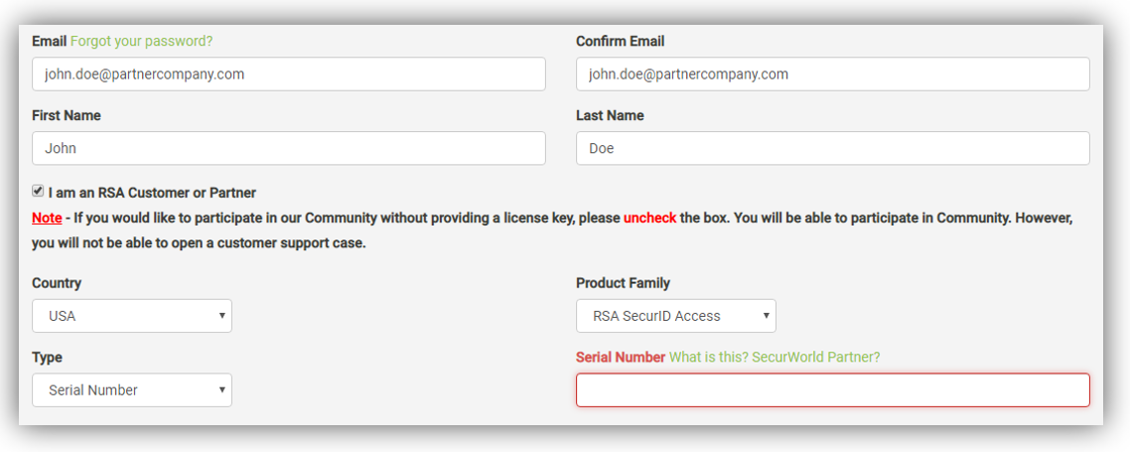Open the Country dropdown showing USA
Screen dimensions: 1130x452
coord(132,316)
